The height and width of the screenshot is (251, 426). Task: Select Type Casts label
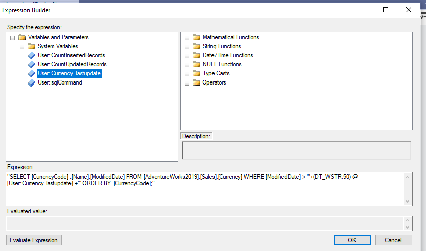216,73
